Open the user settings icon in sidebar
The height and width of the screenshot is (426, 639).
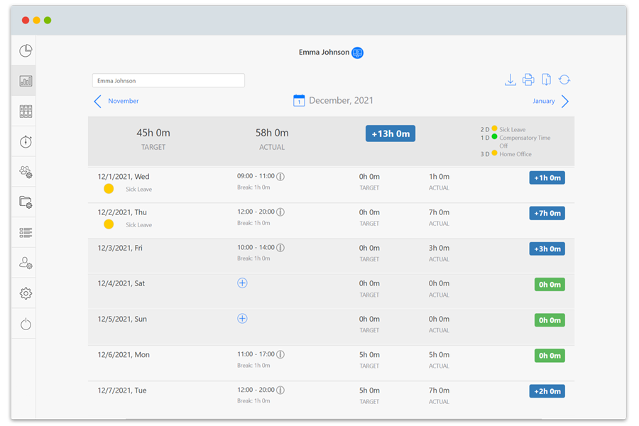26,263
